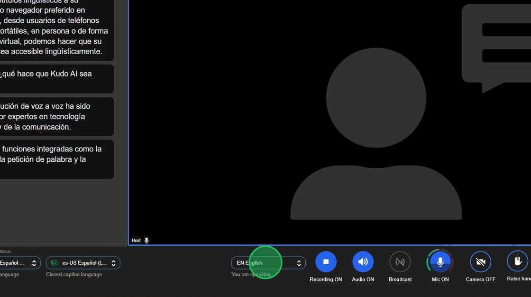Click the "Closed caption language" label
531x297 pixels.
click(74, 274)
